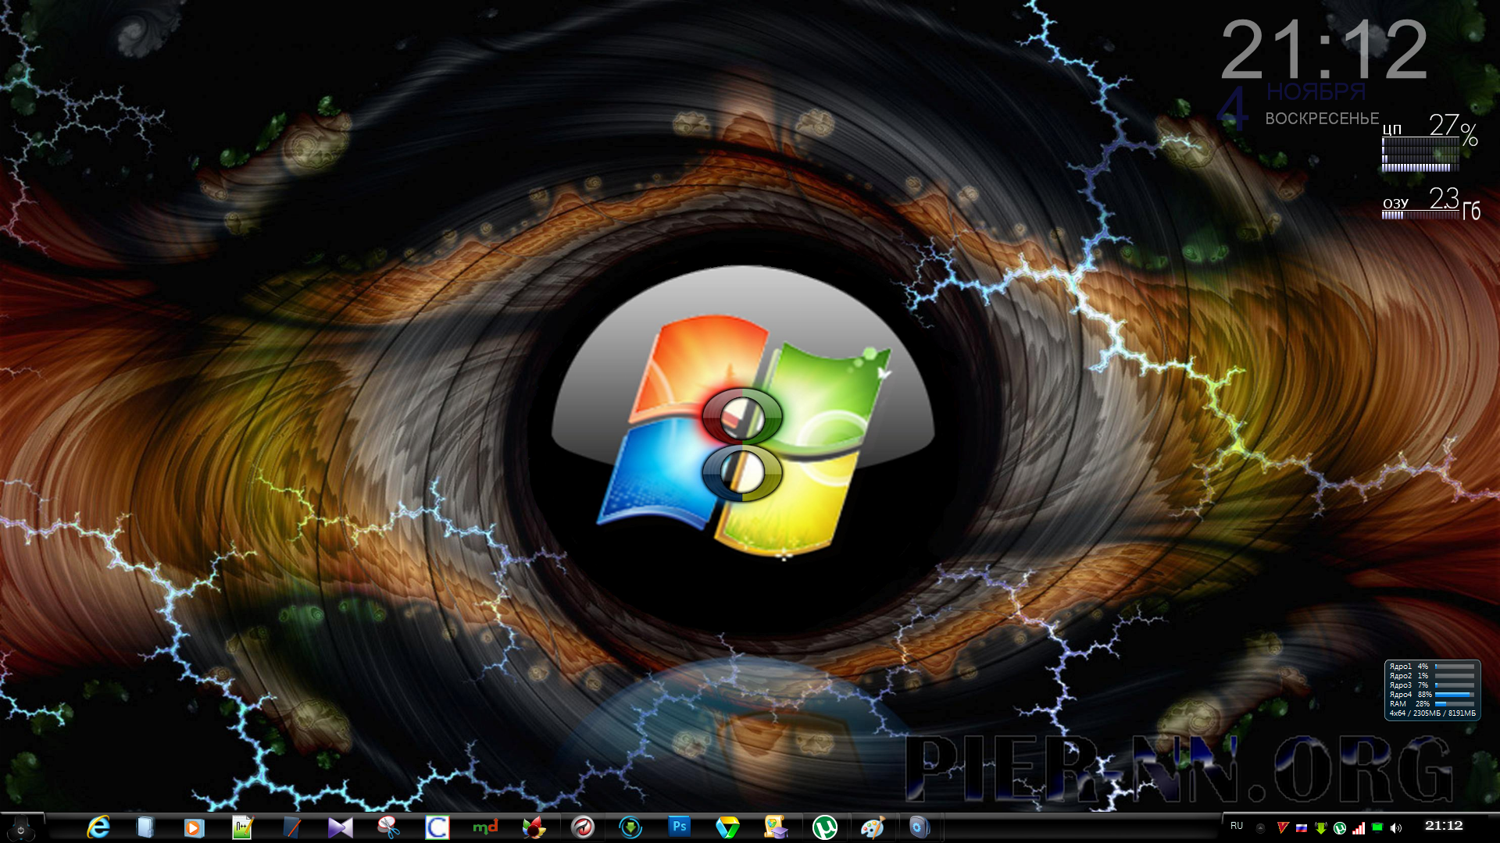Open the yellow-green triangle gem icon
1500x843 pixels.
(x=727, y=827)
